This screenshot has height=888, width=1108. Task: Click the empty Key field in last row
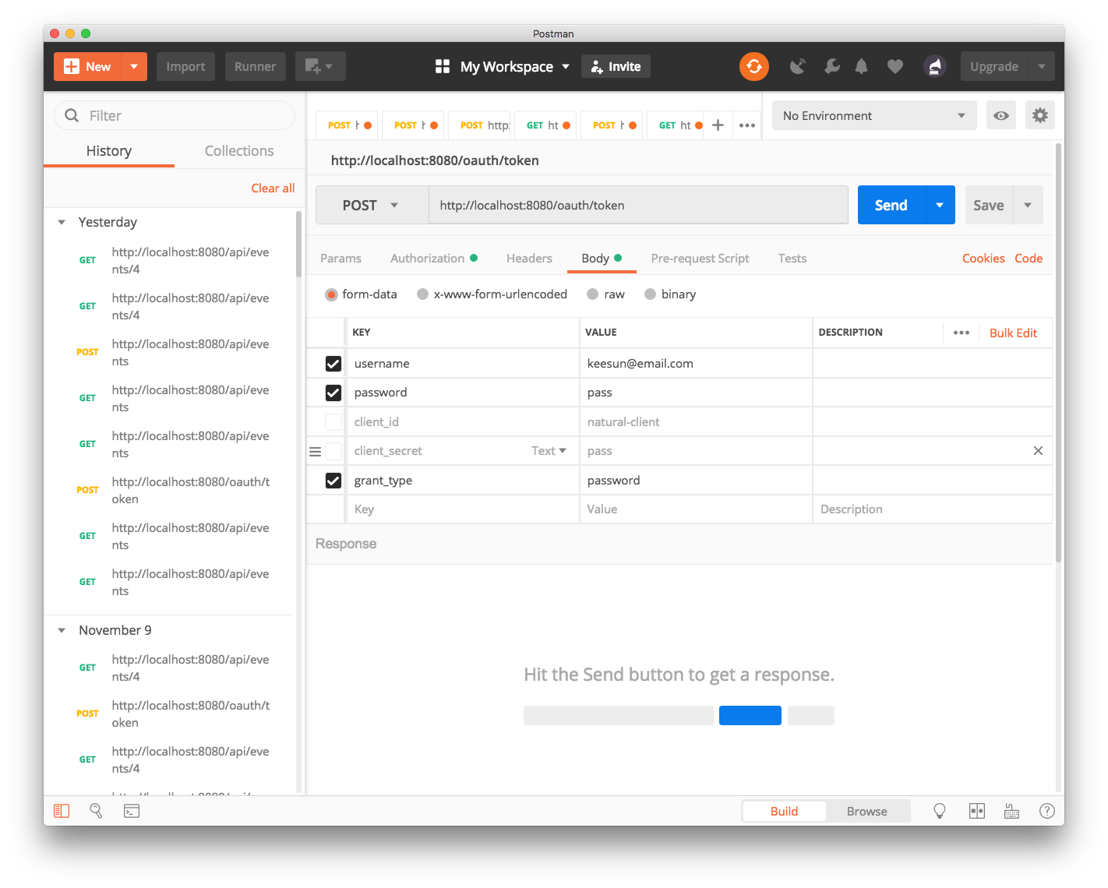click(x=462, y=509)
